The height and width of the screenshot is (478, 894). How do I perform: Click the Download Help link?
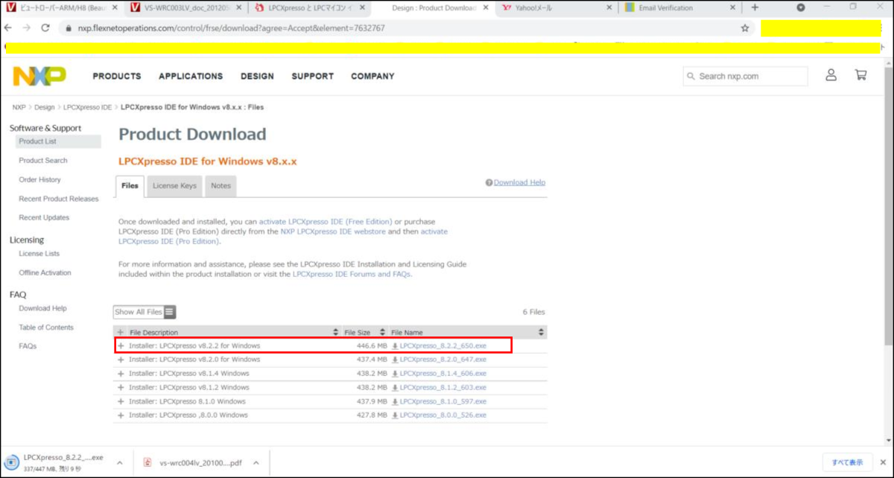(x=519, y=182)
